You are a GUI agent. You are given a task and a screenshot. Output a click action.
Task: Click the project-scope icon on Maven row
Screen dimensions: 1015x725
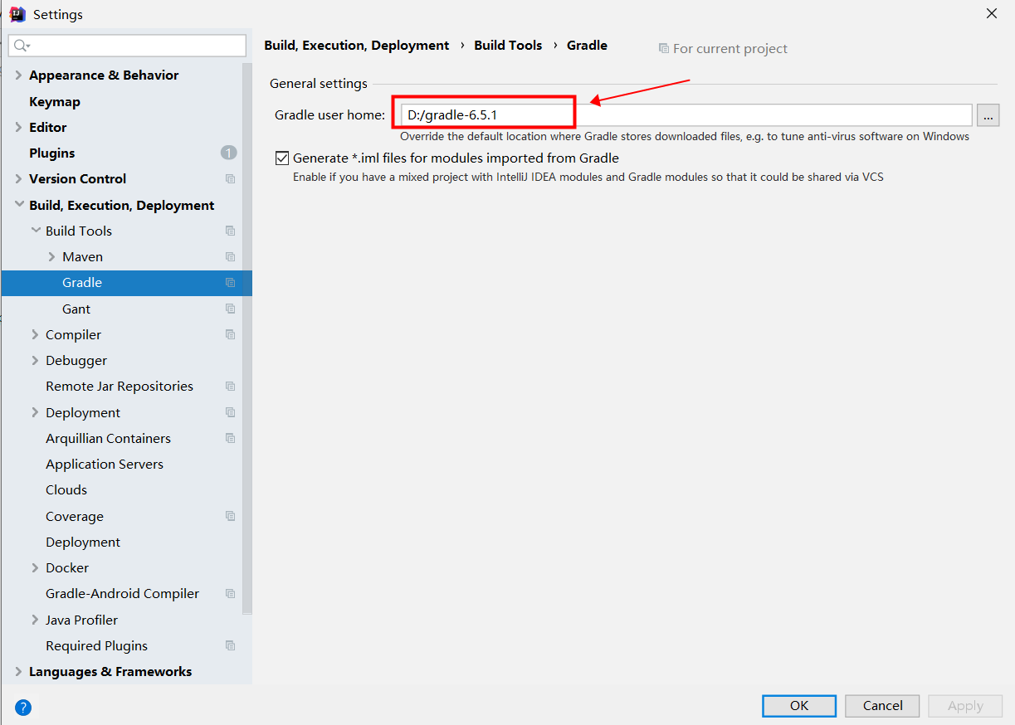click(x=230, y=257)
